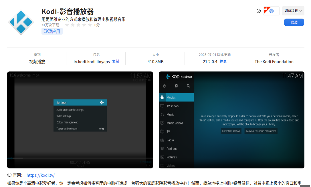Copy the package name with 复制
Viewport: 311px width, 187px height.
point(116,61)
